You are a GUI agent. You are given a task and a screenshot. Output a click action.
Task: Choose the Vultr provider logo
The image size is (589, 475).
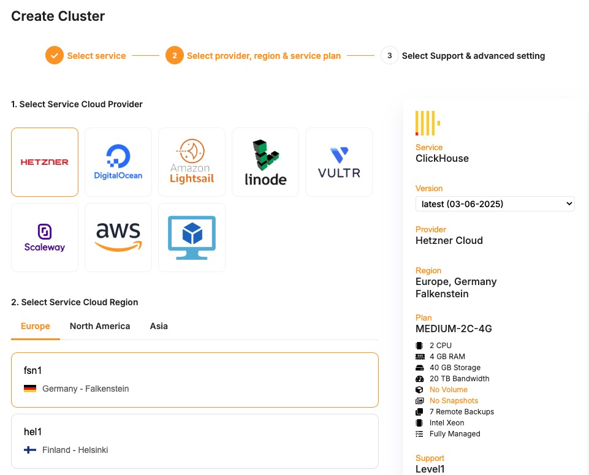tap(339, 162)
